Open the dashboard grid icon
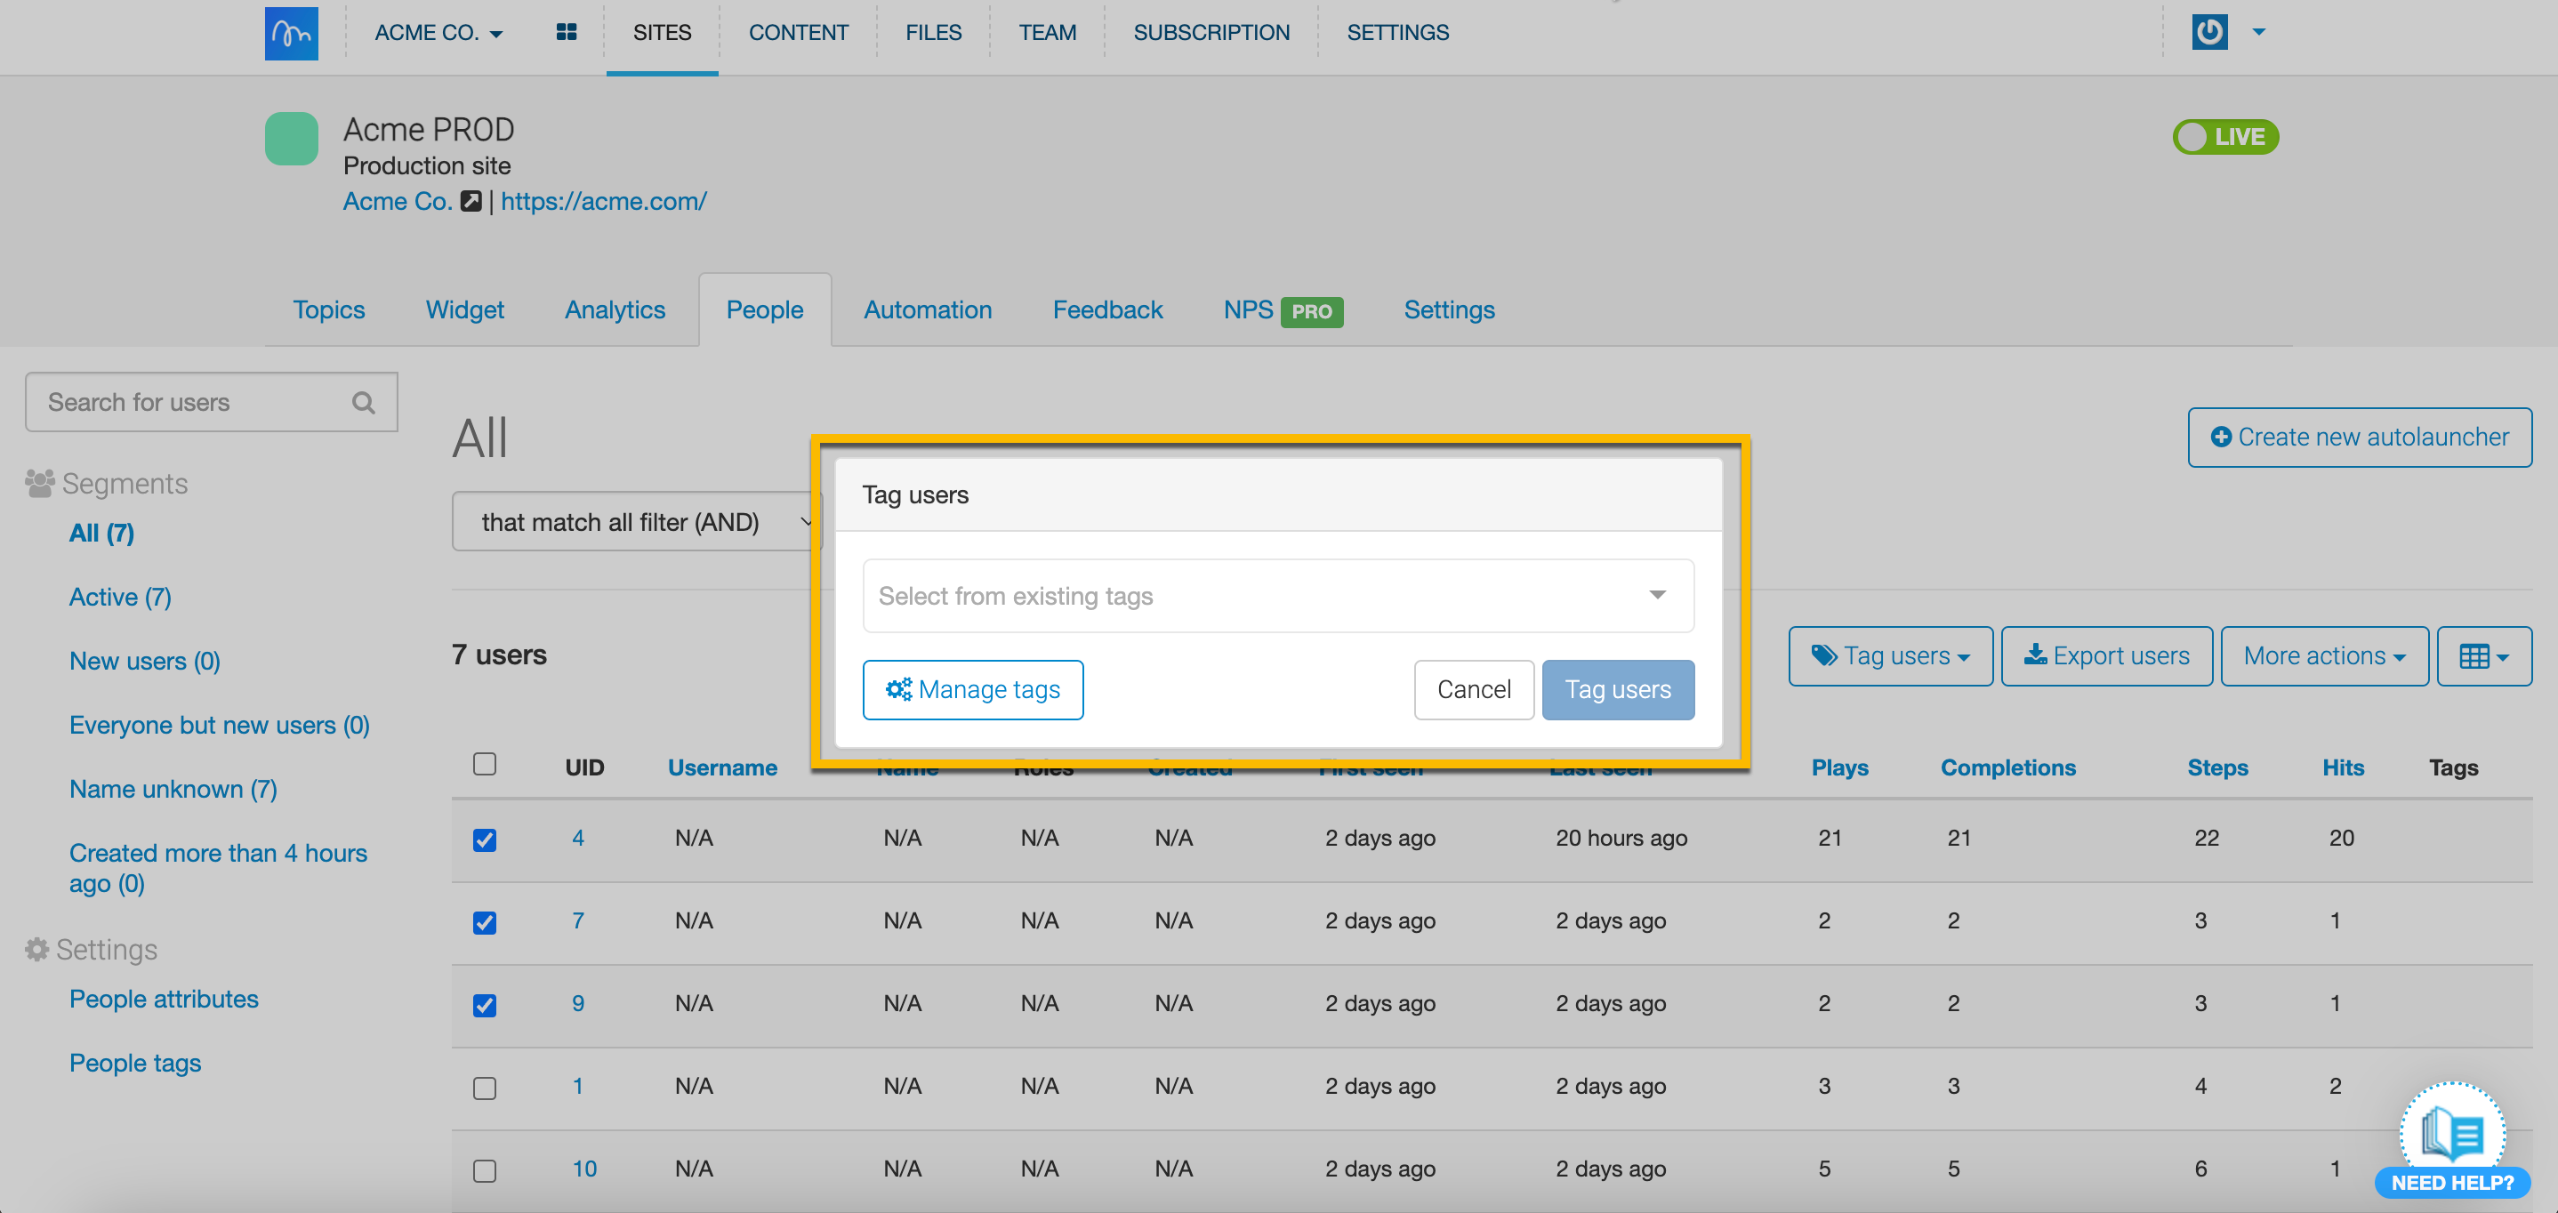 point(566,33)
